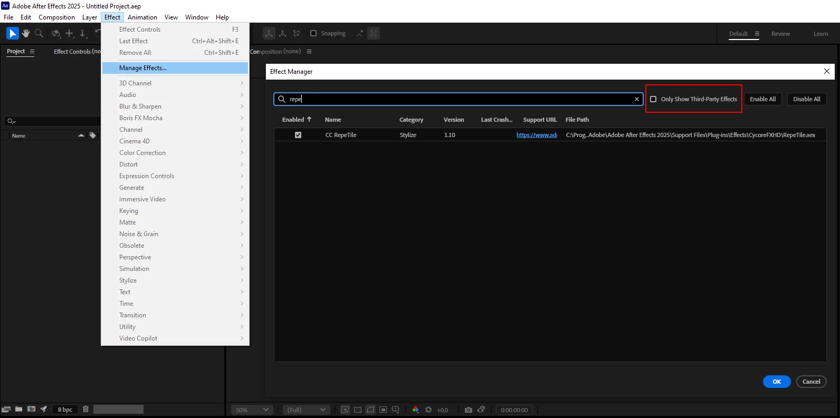Click the Region of Interest icon
The width and height of the screenshot is (840, 418).
tap(383, 410)
